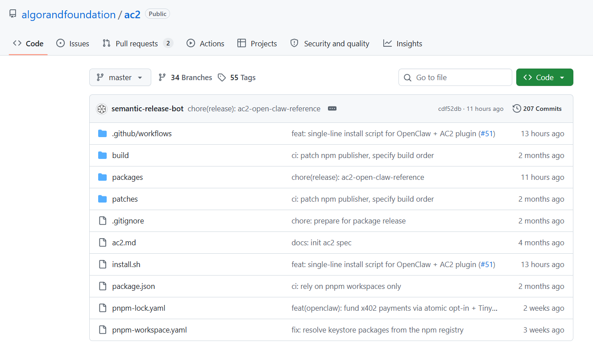This screenshot has height=349, width=593.
Task: Click the magnifier icon in Go to file
Action: coord(407,77)
